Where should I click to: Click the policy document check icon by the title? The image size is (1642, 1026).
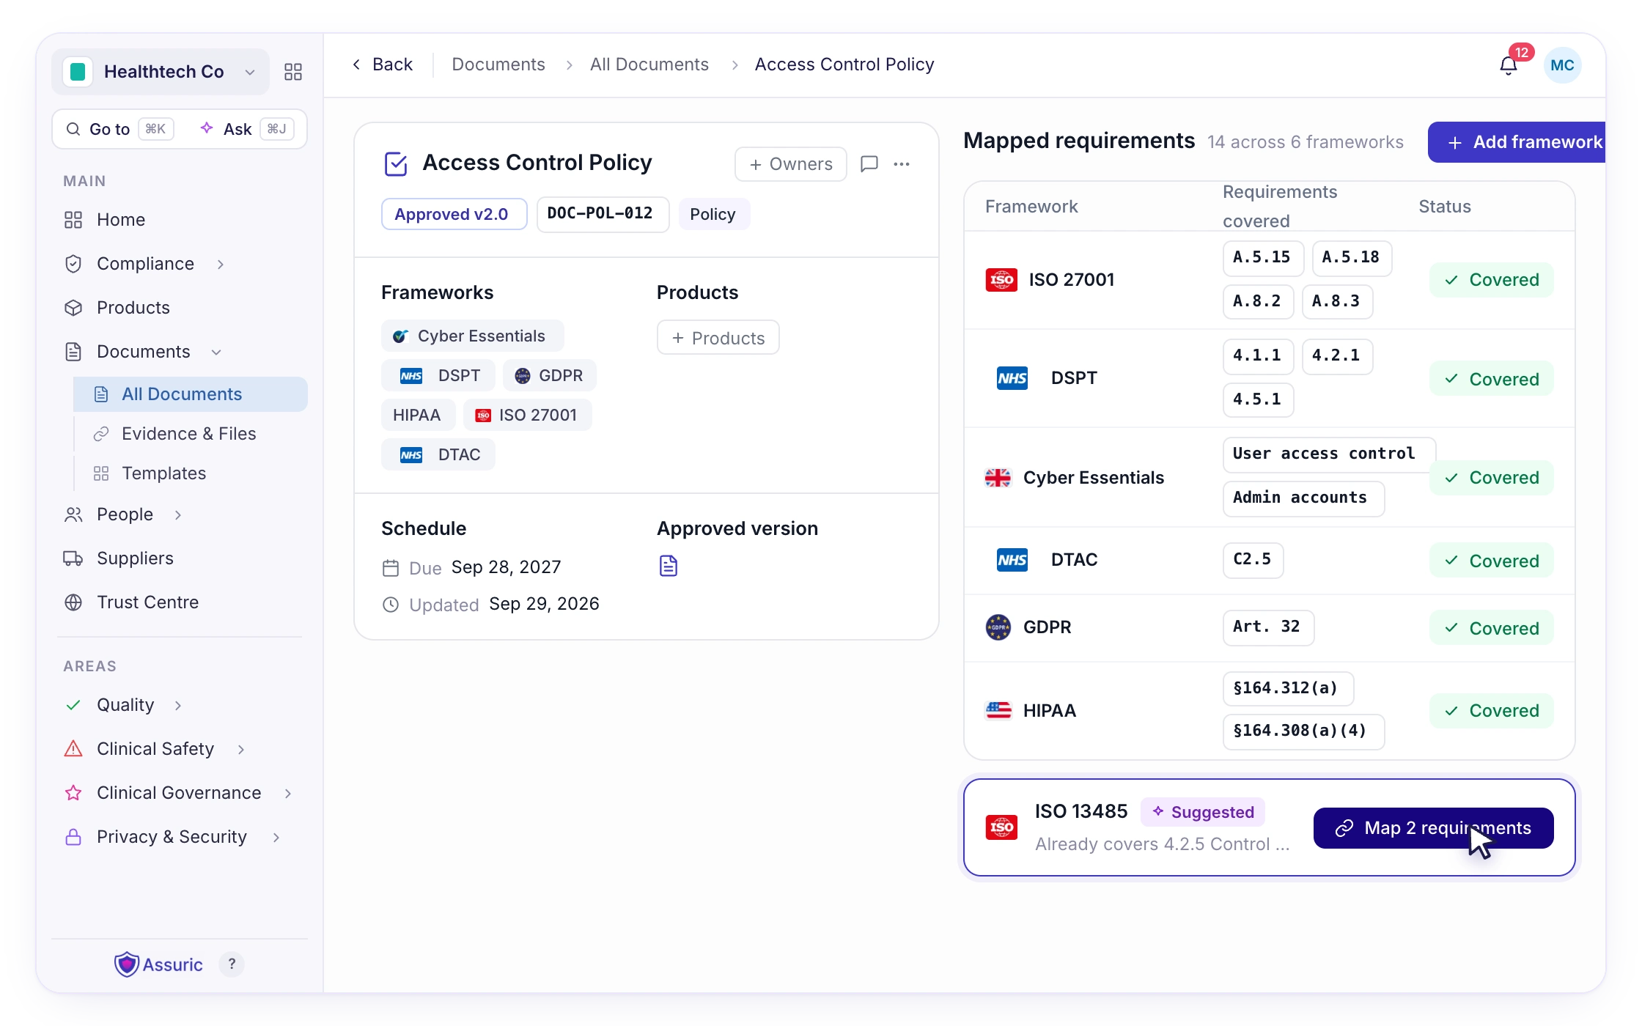point(396,163)
